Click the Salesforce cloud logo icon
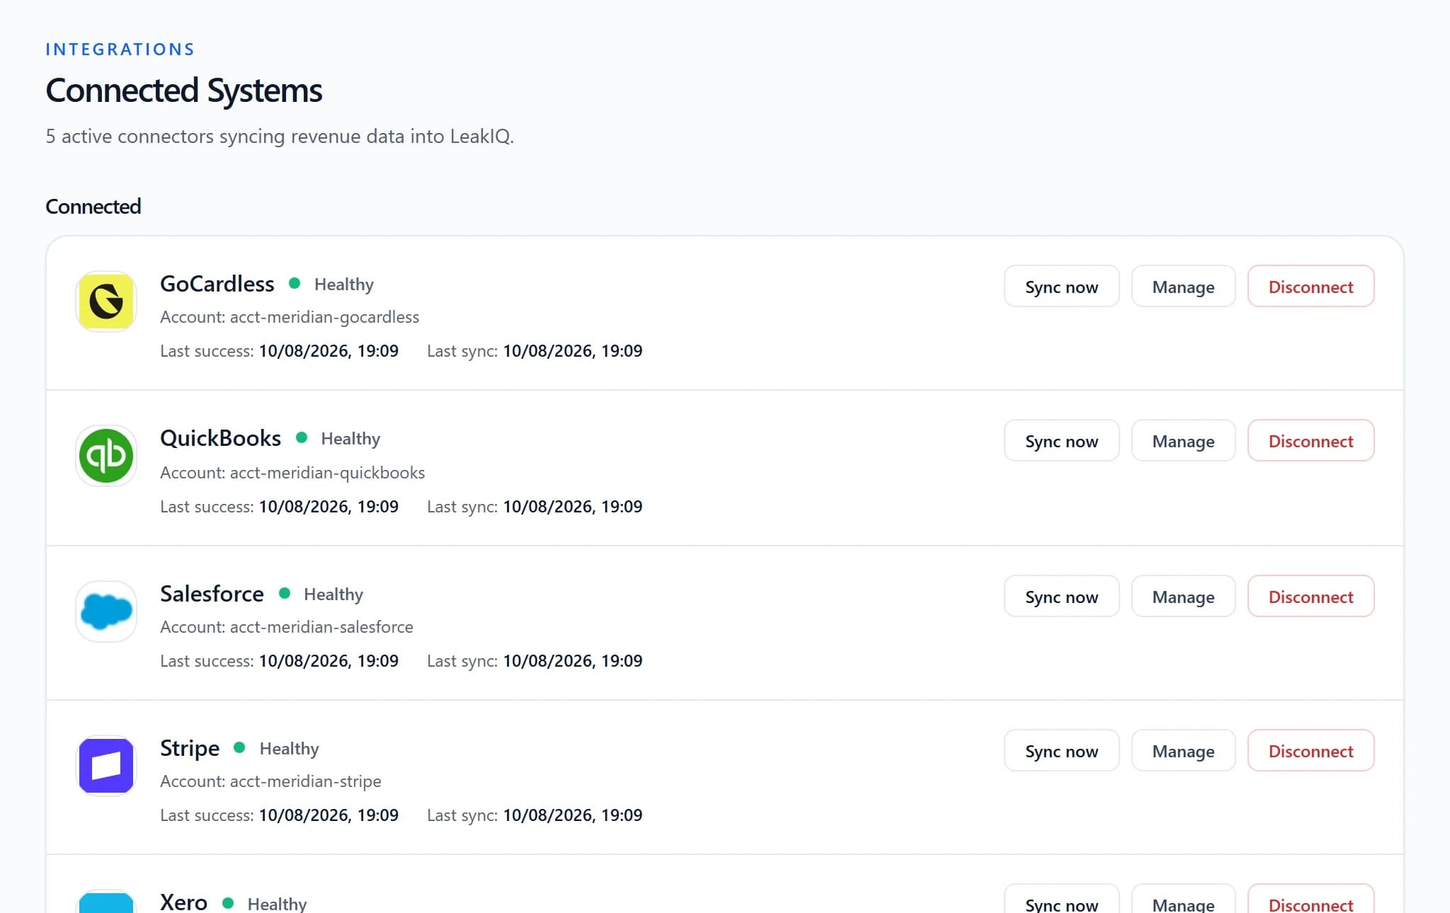 pyautogui.click(x=106, y=611)
